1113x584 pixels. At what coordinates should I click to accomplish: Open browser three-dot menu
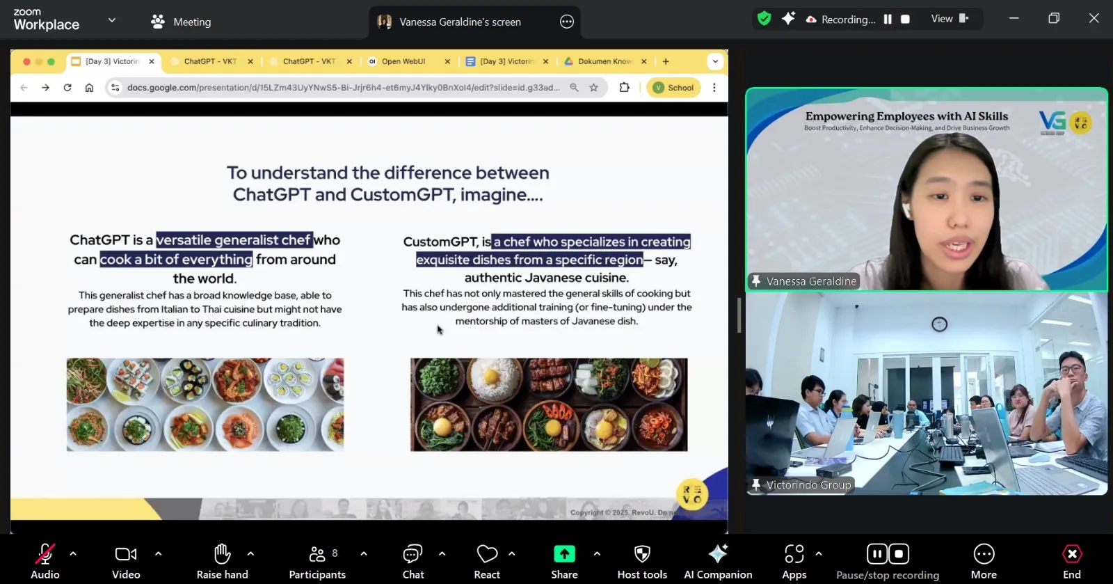point(714,87)
